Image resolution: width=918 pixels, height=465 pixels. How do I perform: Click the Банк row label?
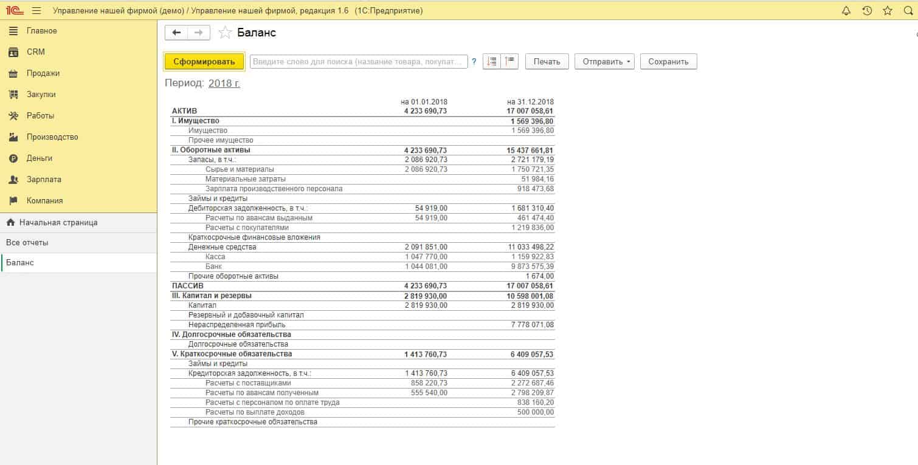213,266
